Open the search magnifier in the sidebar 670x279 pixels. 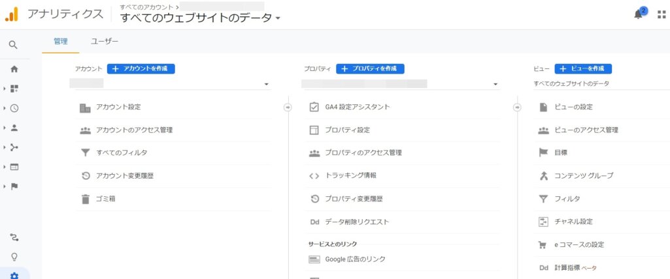tap(13, 45)
